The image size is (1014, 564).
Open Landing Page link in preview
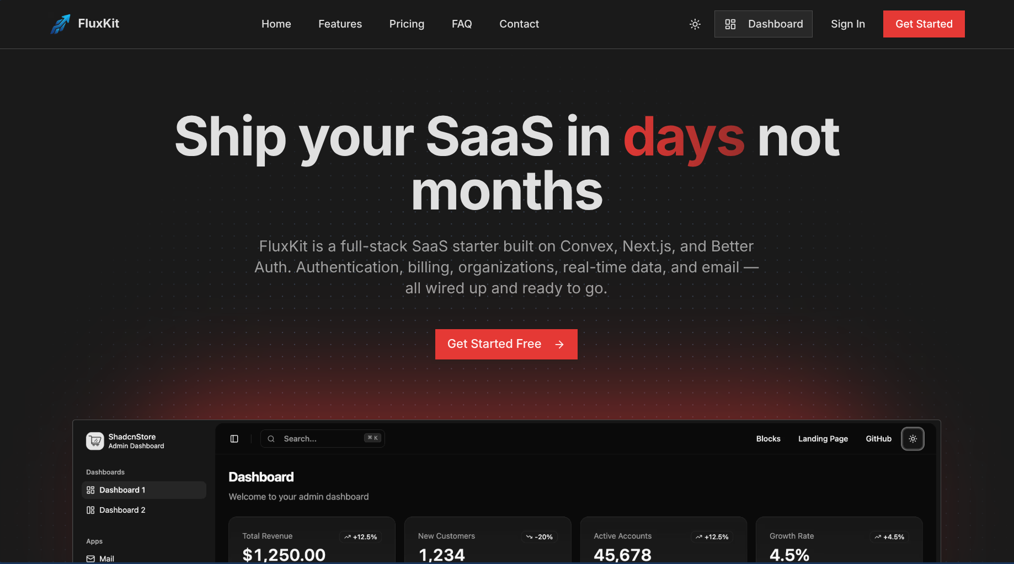(823, 439)
